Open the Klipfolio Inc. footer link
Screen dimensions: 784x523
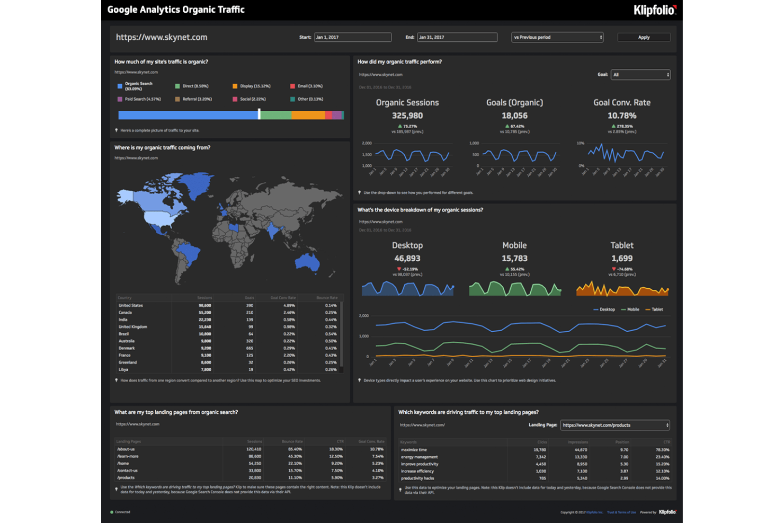(594, 512)
